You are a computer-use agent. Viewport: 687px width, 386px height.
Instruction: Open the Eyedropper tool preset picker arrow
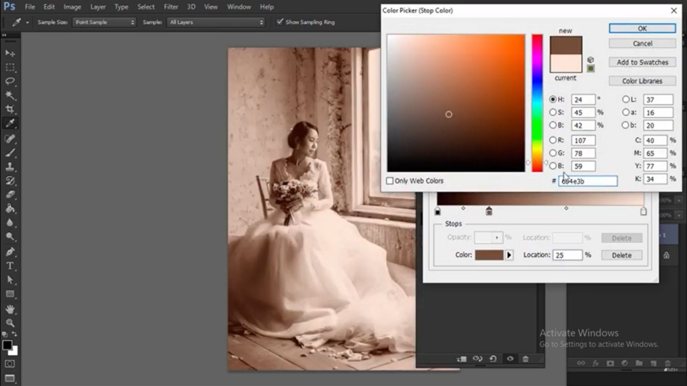pos(27,22)
